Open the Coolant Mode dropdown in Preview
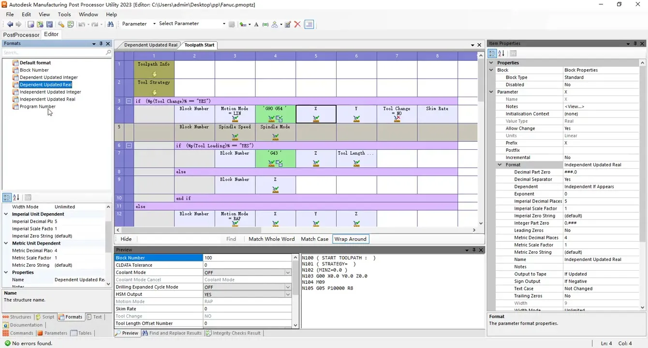This screenshot has width=648, height=348. tap(288, 273)
